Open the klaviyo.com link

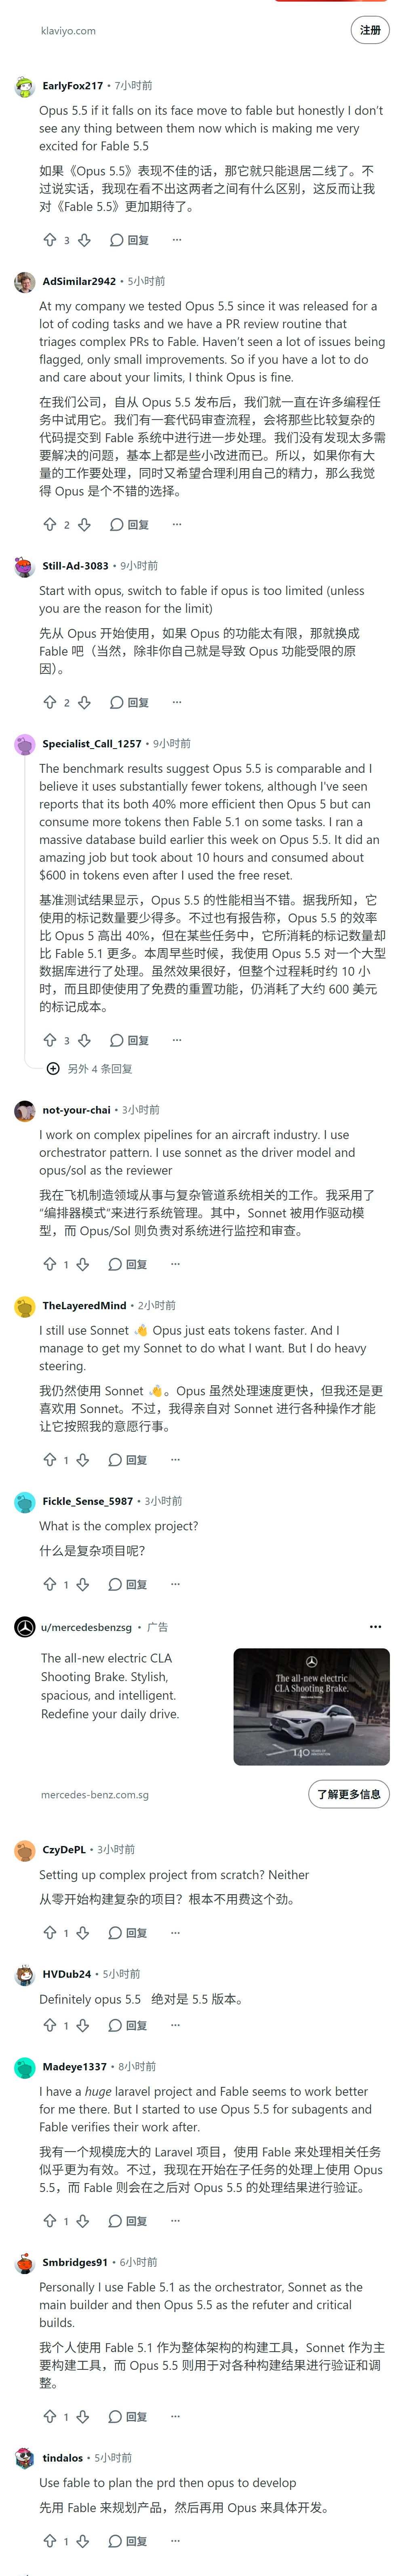[68, 31]
